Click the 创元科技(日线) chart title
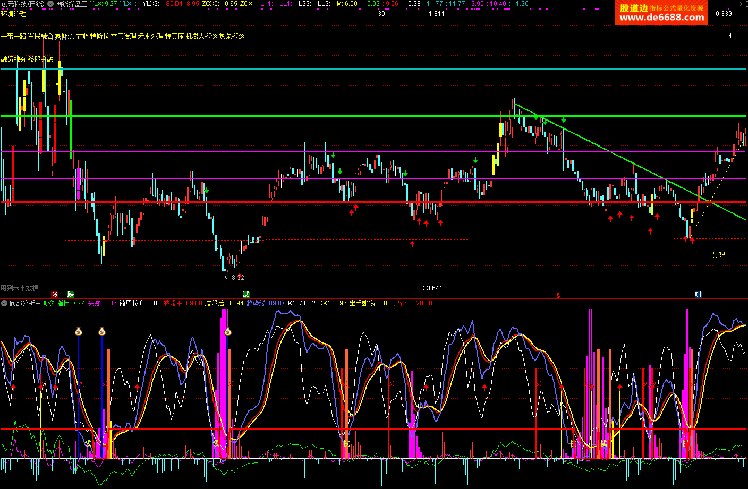The height and width of the screenshot is (489, 748). pyautogui.click(x=23, y=4)
